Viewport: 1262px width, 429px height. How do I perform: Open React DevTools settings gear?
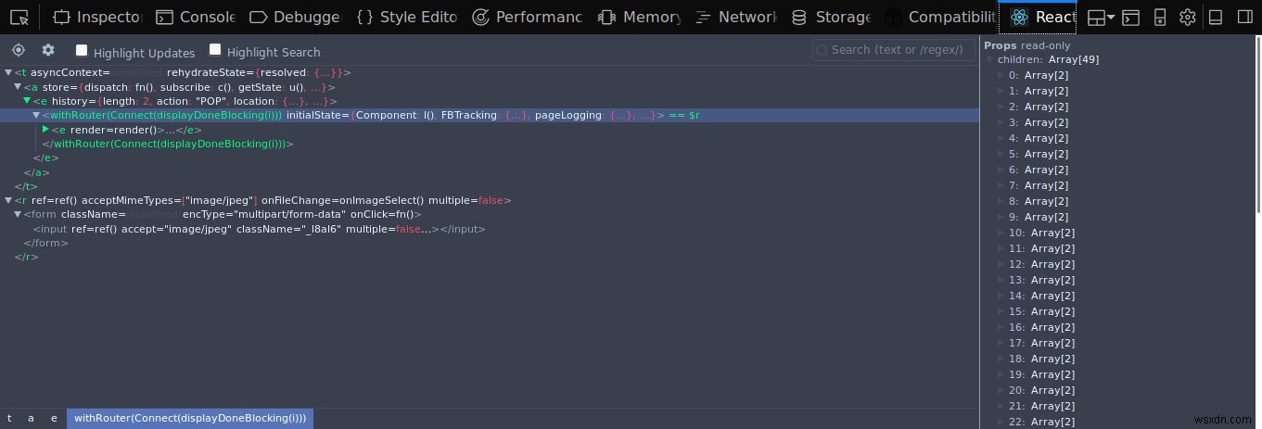(48, 50)
